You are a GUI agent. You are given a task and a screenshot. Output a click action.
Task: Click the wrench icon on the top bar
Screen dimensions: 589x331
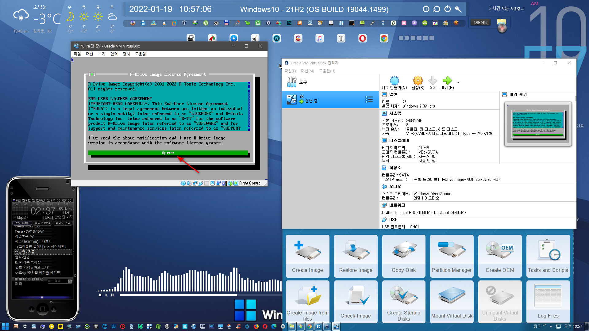click(x=458, y=9)
